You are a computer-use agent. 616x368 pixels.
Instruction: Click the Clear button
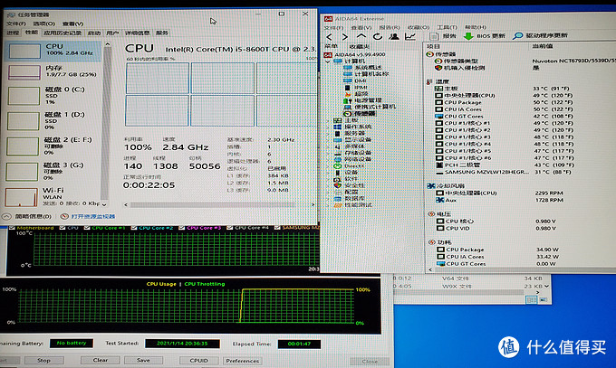[101, 360]
